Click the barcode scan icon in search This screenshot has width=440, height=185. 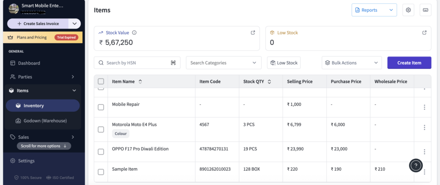click(x=173, y=63)
